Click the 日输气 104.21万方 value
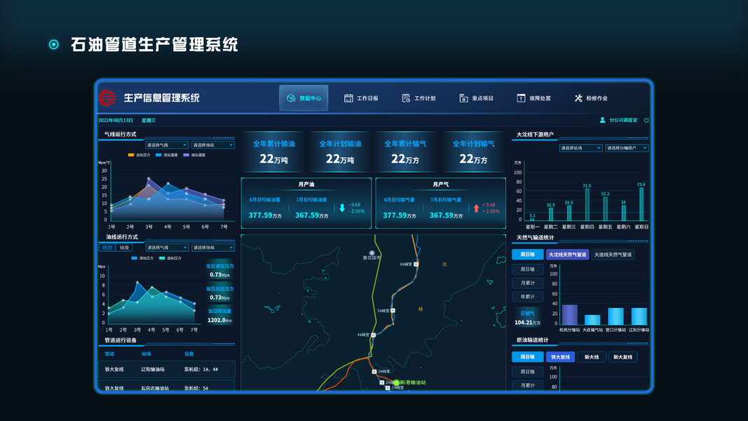Screen dimensions: 748x421 [527, 323]
